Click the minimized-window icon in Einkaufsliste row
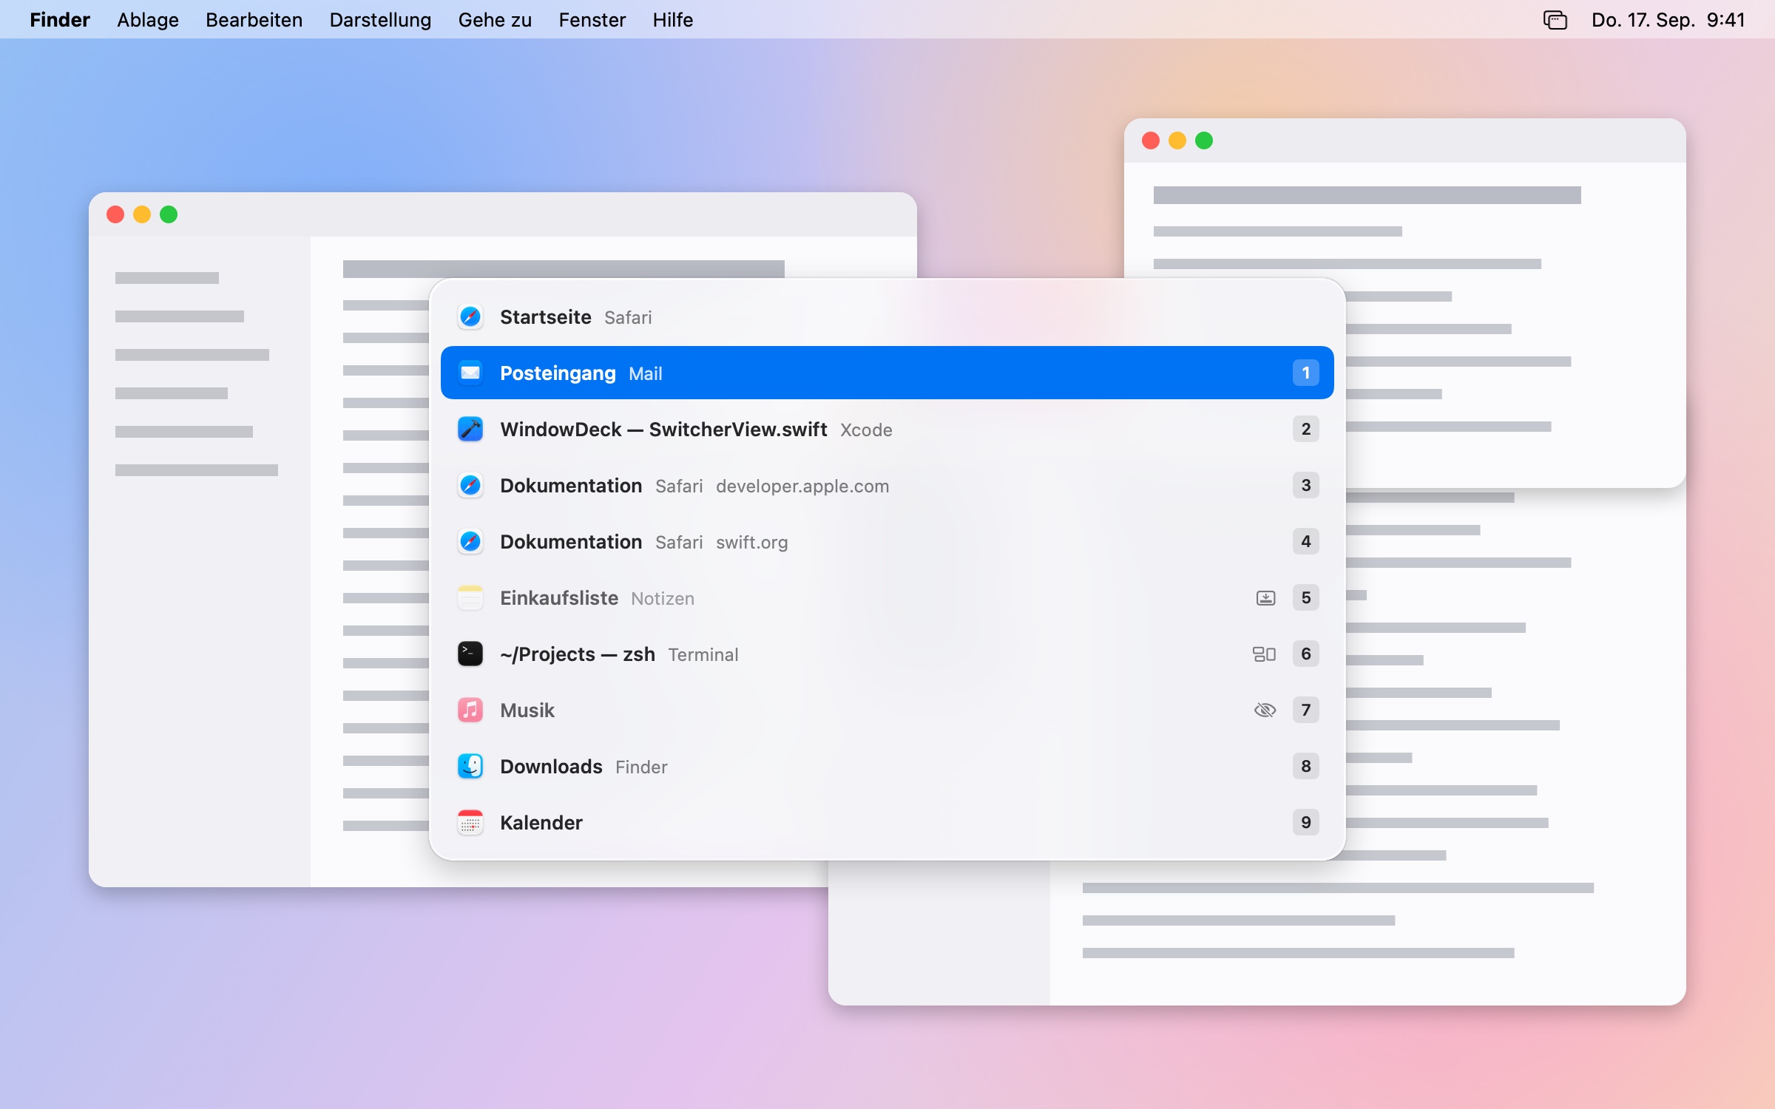The height and width of the screenshot is (1109, 1775). (1265, 598)
